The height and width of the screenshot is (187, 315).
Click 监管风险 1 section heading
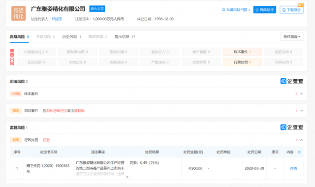tap(19, 127)
